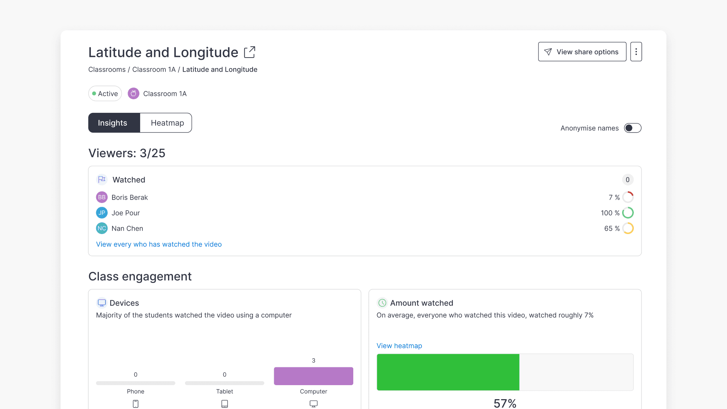The height and width of the screenshot is (409, 727).
Task: Click the Amount watched clock icon
Action: tap(382, 303)
